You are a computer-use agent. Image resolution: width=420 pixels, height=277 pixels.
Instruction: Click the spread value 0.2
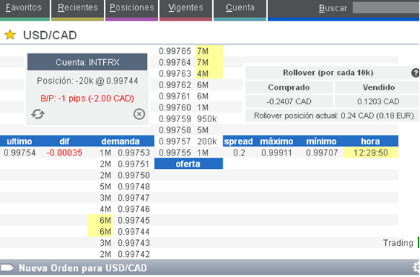[239, 153]
